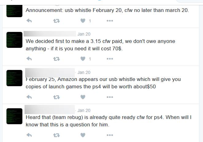Screen dimensions: 203x142
Task: Open Jan 20 timestamp of team rebug tweet
Action: tap(84, 110)
